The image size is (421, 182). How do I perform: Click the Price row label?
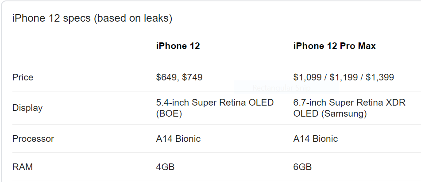click(23, 77)
